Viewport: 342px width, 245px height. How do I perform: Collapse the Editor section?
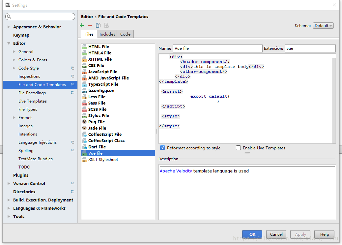point(9,43)
